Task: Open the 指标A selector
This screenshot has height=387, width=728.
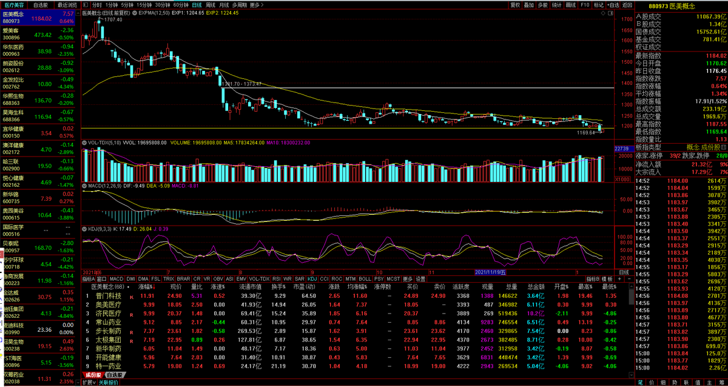Action: [x=88, y=278]
